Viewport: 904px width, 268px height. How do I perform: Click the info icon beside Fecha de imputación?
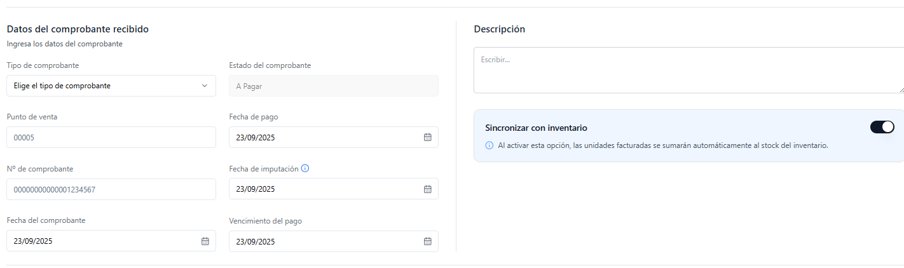305,168
